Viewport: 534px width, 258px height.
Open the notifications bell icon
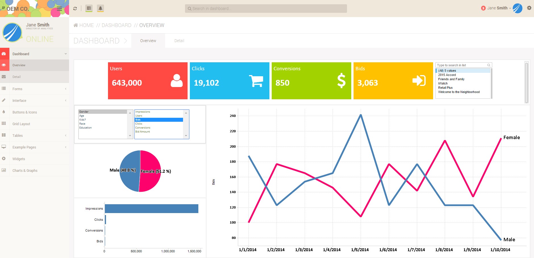100,8
